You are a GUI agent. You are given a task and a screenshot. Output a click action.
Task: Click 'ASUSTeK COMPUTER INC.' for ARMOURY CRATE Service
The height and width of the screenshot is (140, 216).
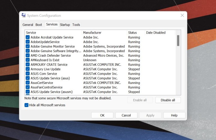102,64
